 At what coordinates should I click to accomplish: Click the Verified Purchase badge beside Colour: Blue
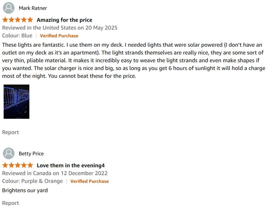click(59, 36)
